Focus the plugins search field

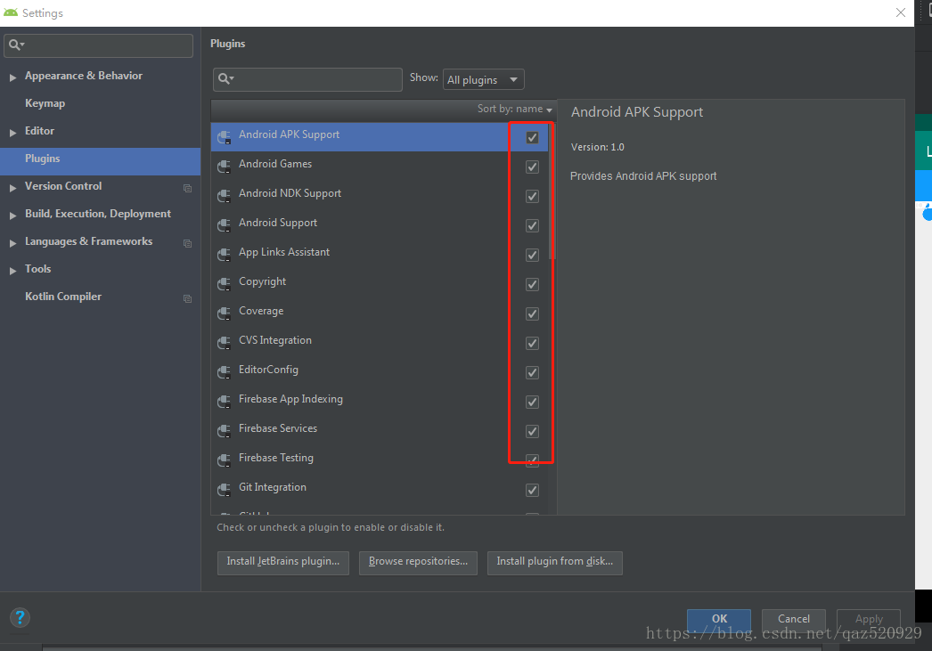tap(307, 79)
